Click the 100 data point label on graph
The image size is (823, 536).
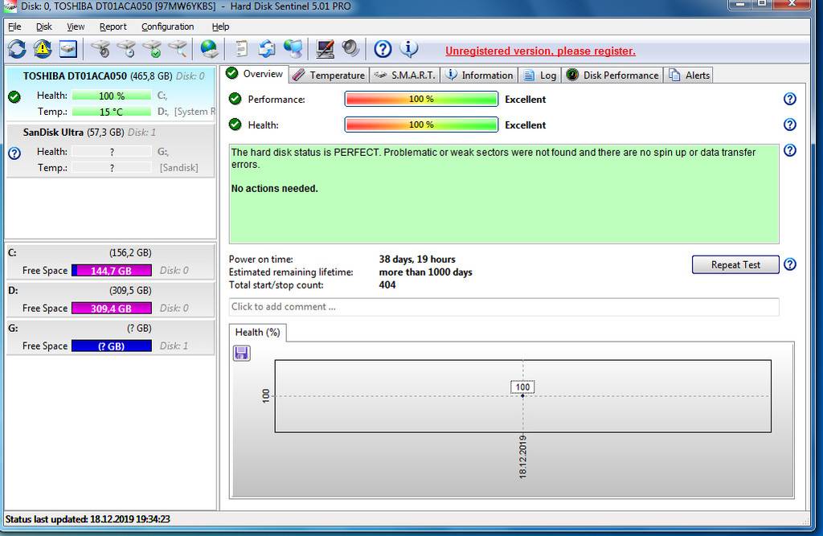[x=522, y=387]
